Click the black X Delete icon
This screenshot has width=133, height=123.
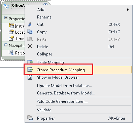point(30,46)
